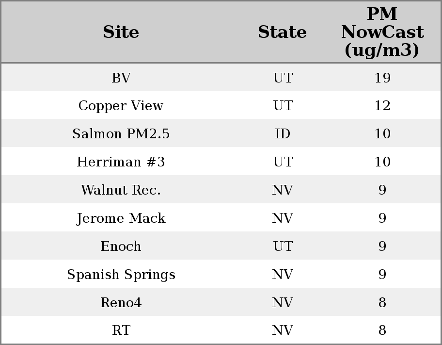The image size is (442, 345).
Task: Click the State column header
Action: (282, 32)
